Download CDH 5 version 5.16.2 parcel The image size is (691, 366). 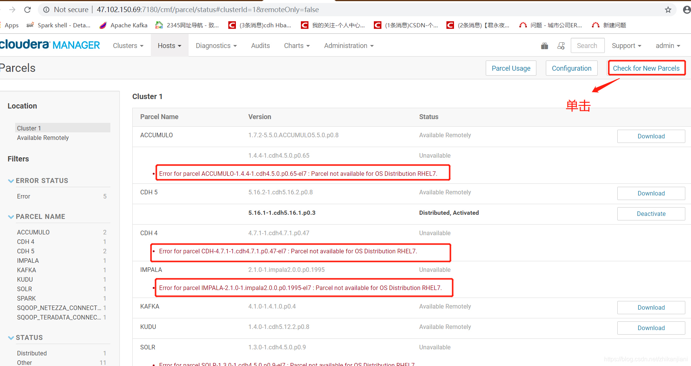pyautogui.click(x=651, y=193)
